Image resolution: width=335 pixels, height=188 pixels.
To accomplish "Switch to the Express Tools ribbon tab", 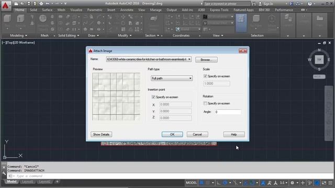I will (219, 10).
